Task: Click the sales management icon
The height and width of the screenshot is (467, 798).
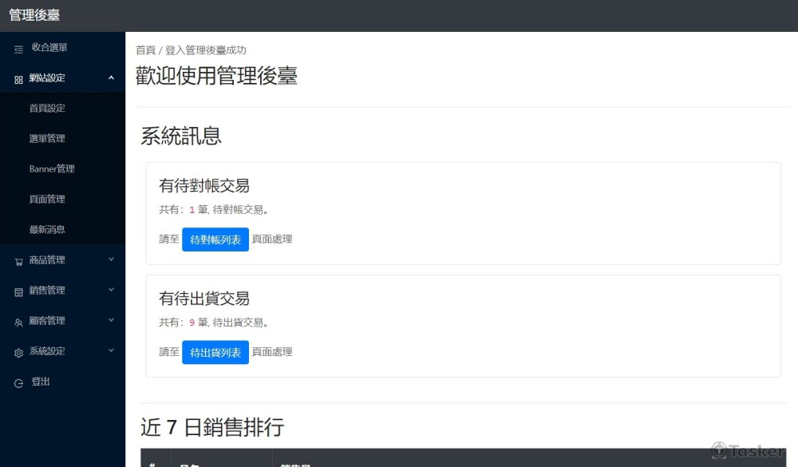Action: [18, 291]
